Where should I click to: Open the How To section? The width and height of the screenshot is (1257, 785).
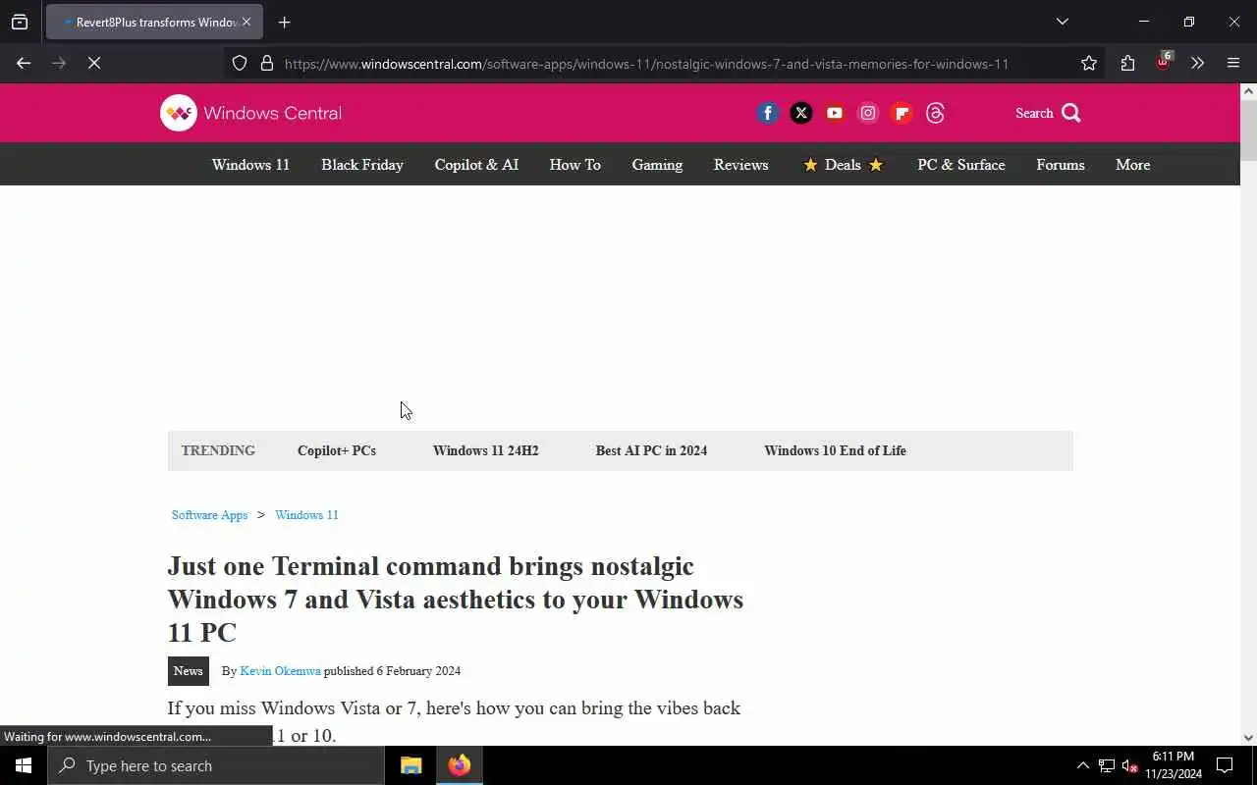click(574, 164)
